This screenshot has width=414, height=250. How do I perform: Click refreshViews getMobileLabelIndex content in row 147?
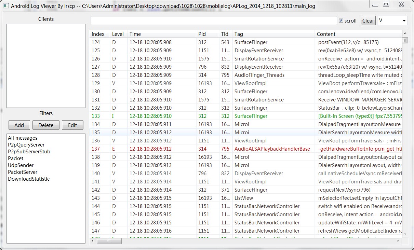(x=360, y=231)
